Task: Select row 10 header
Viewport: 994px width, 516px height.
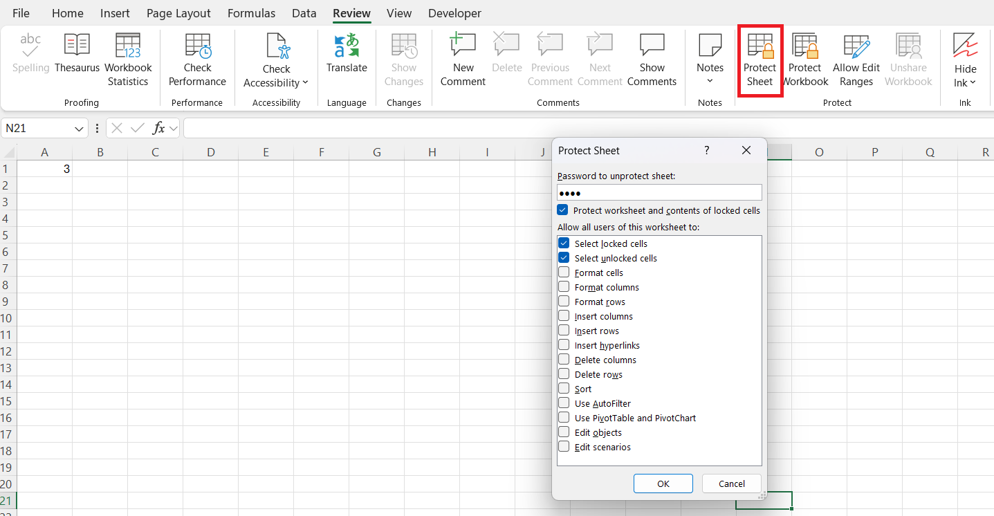Action: pos(8,318)
